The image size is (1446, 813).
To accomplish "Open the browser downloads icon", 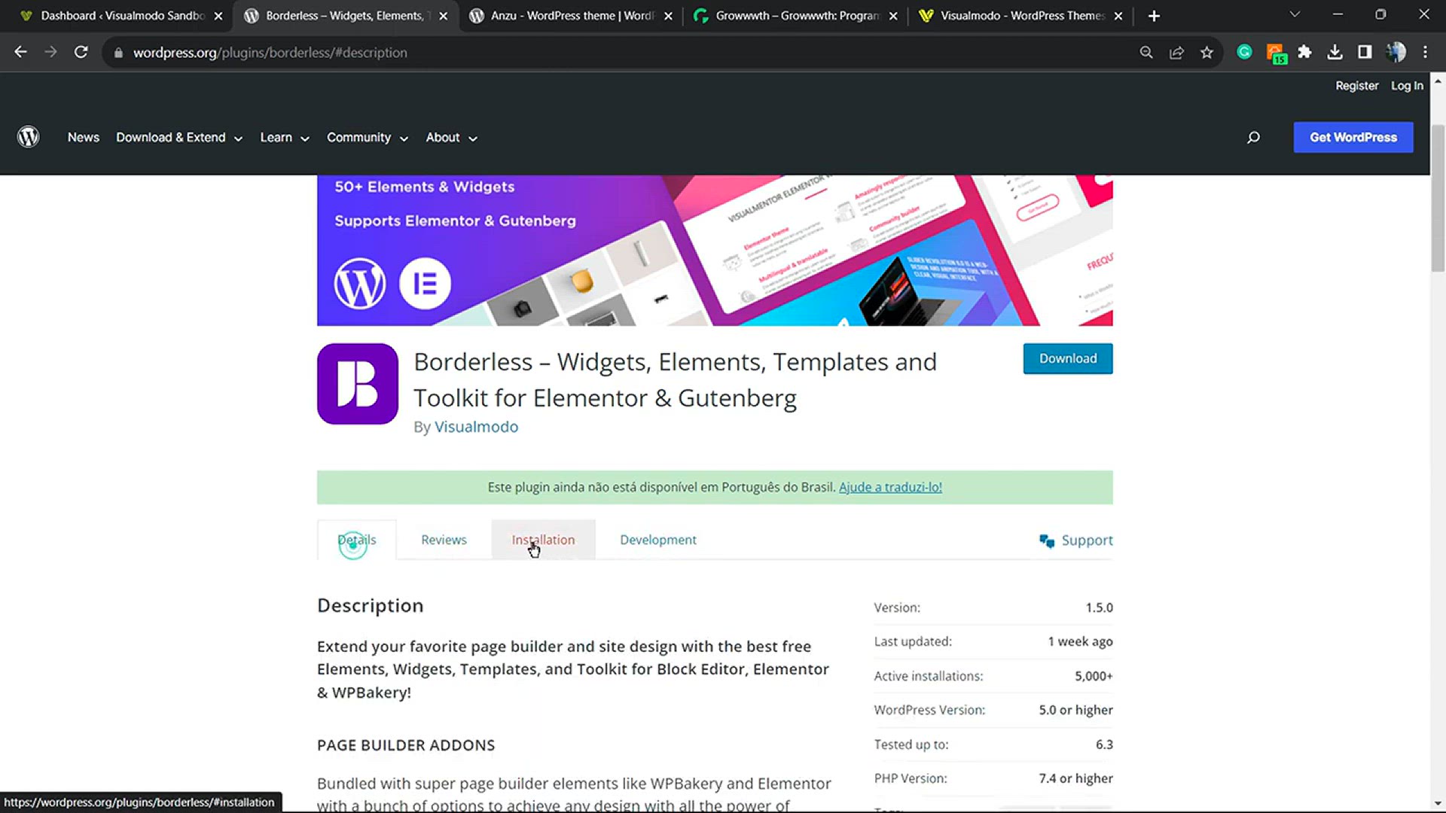I will [1335, 52].
